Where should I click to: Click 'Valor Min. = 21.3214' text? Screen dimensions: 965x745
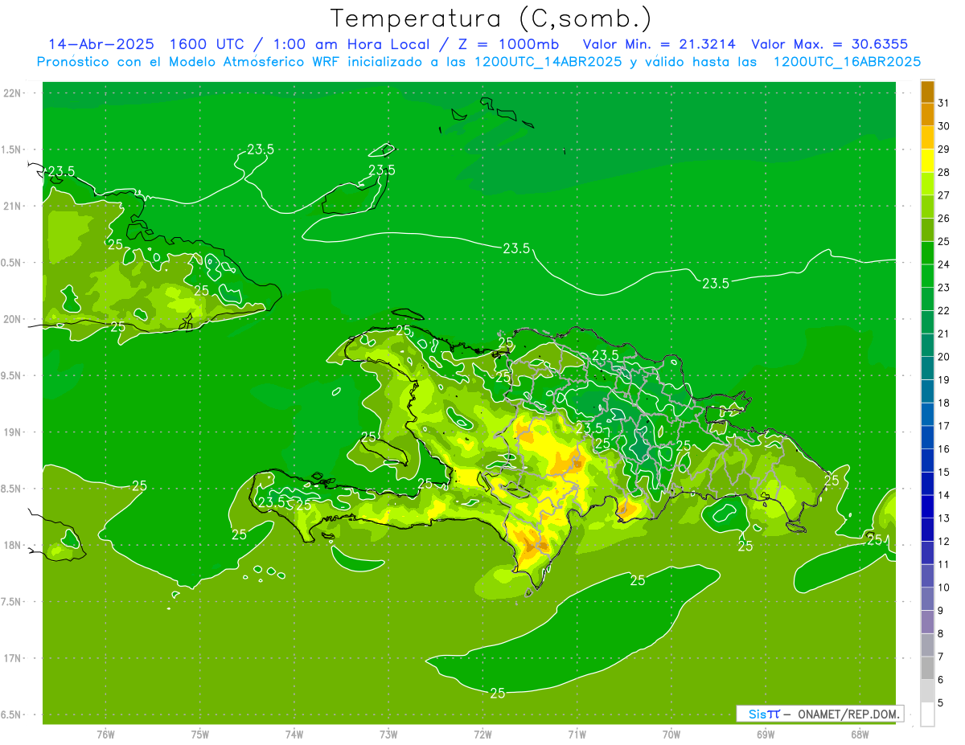tap(659, 43)
